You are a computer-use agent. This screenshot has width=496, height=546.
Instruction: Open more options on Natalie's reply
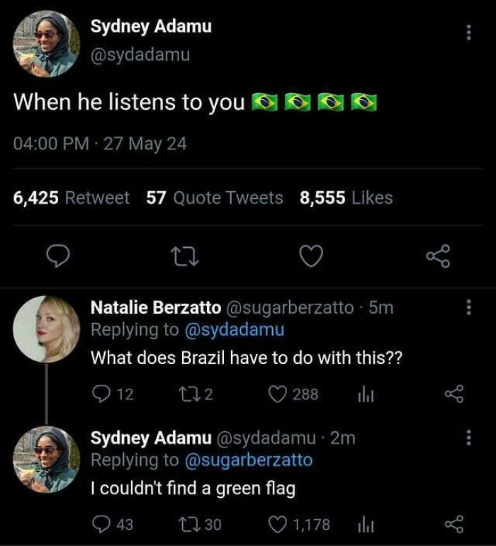[x=468, y=307]
